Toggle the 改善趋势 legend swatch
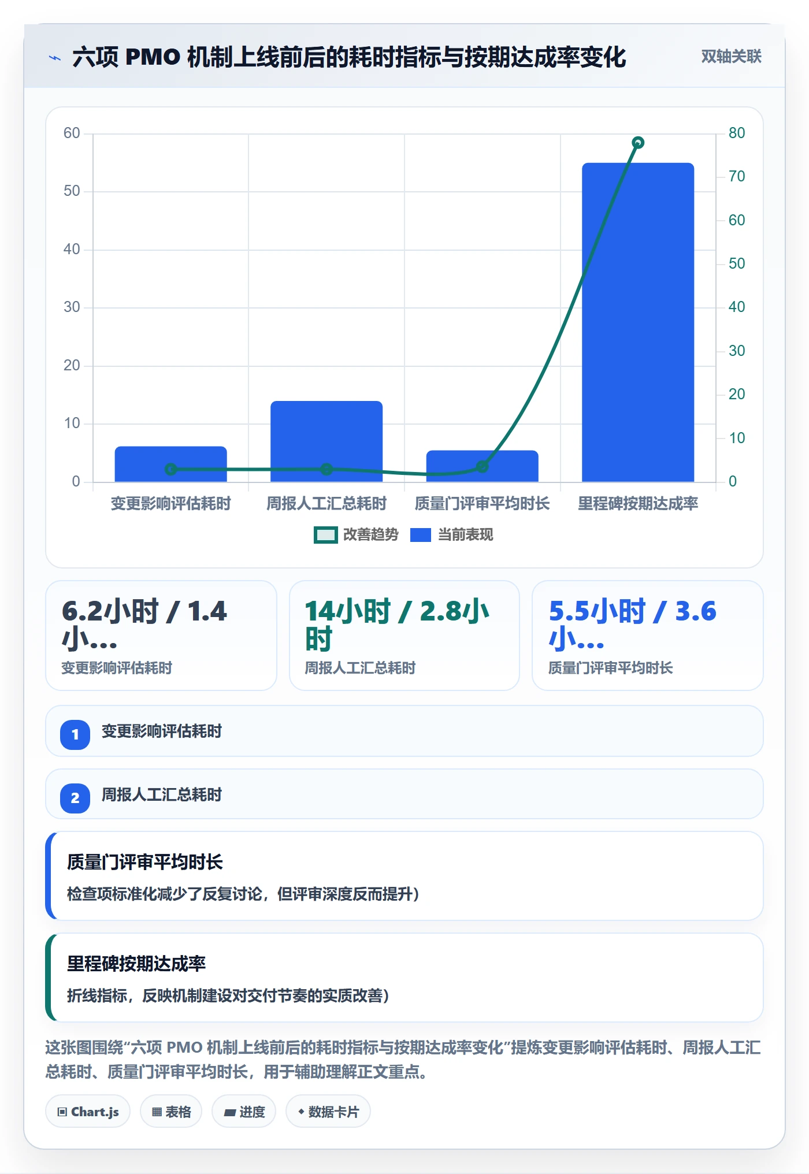809x1174 pixels. point(325,535)
